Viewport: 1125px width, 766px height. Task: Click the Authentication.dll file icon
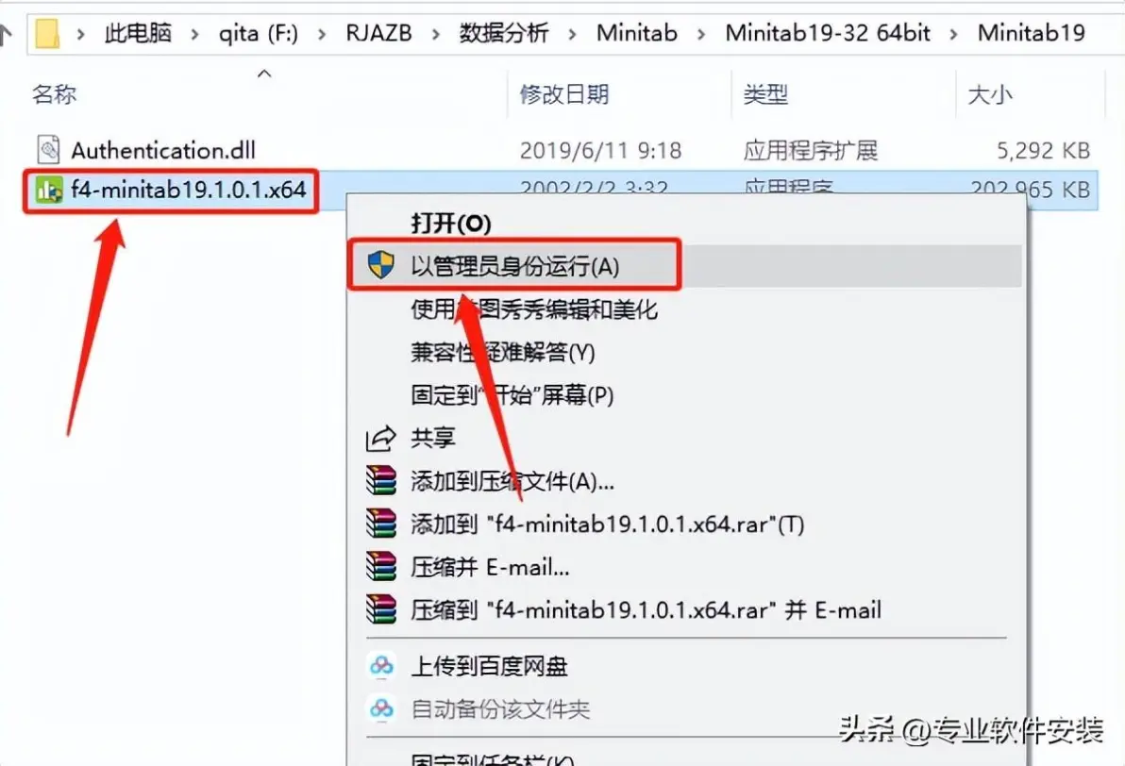49,150
